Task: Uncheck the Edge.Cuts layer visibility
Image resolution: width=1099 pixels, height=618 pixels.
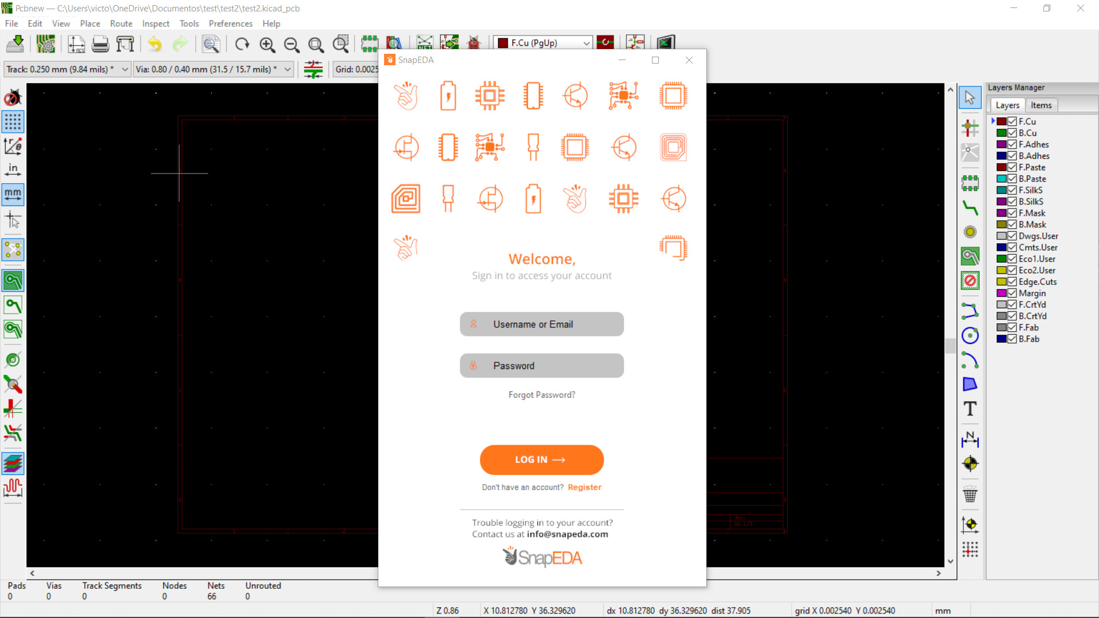Action: (x=1012, y=282)
